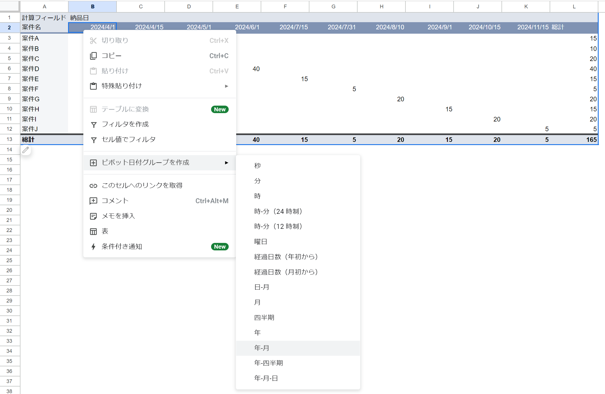Viewport: 605px width, 394px height.
Task: Select row 20 header
Action: click(10, 210)
